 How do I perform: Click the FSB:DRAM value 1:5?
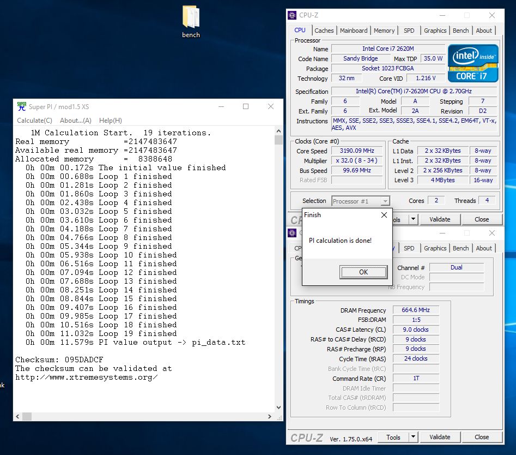point(416,320)
